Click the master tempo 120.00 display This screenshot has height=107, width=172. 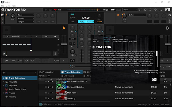pos(85,18)
